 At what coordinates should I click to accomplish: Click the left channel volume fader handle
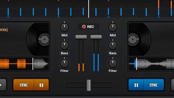tap(81, 37)
